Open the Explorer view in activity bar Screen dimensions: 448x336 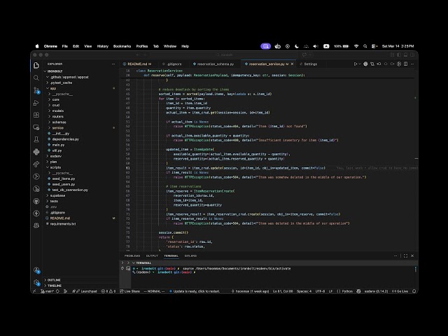[36, 65]
